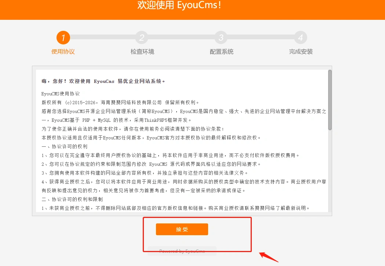
Task: Click clause 2、您可以在协议规定的约束
Action: tap(151, 164)
